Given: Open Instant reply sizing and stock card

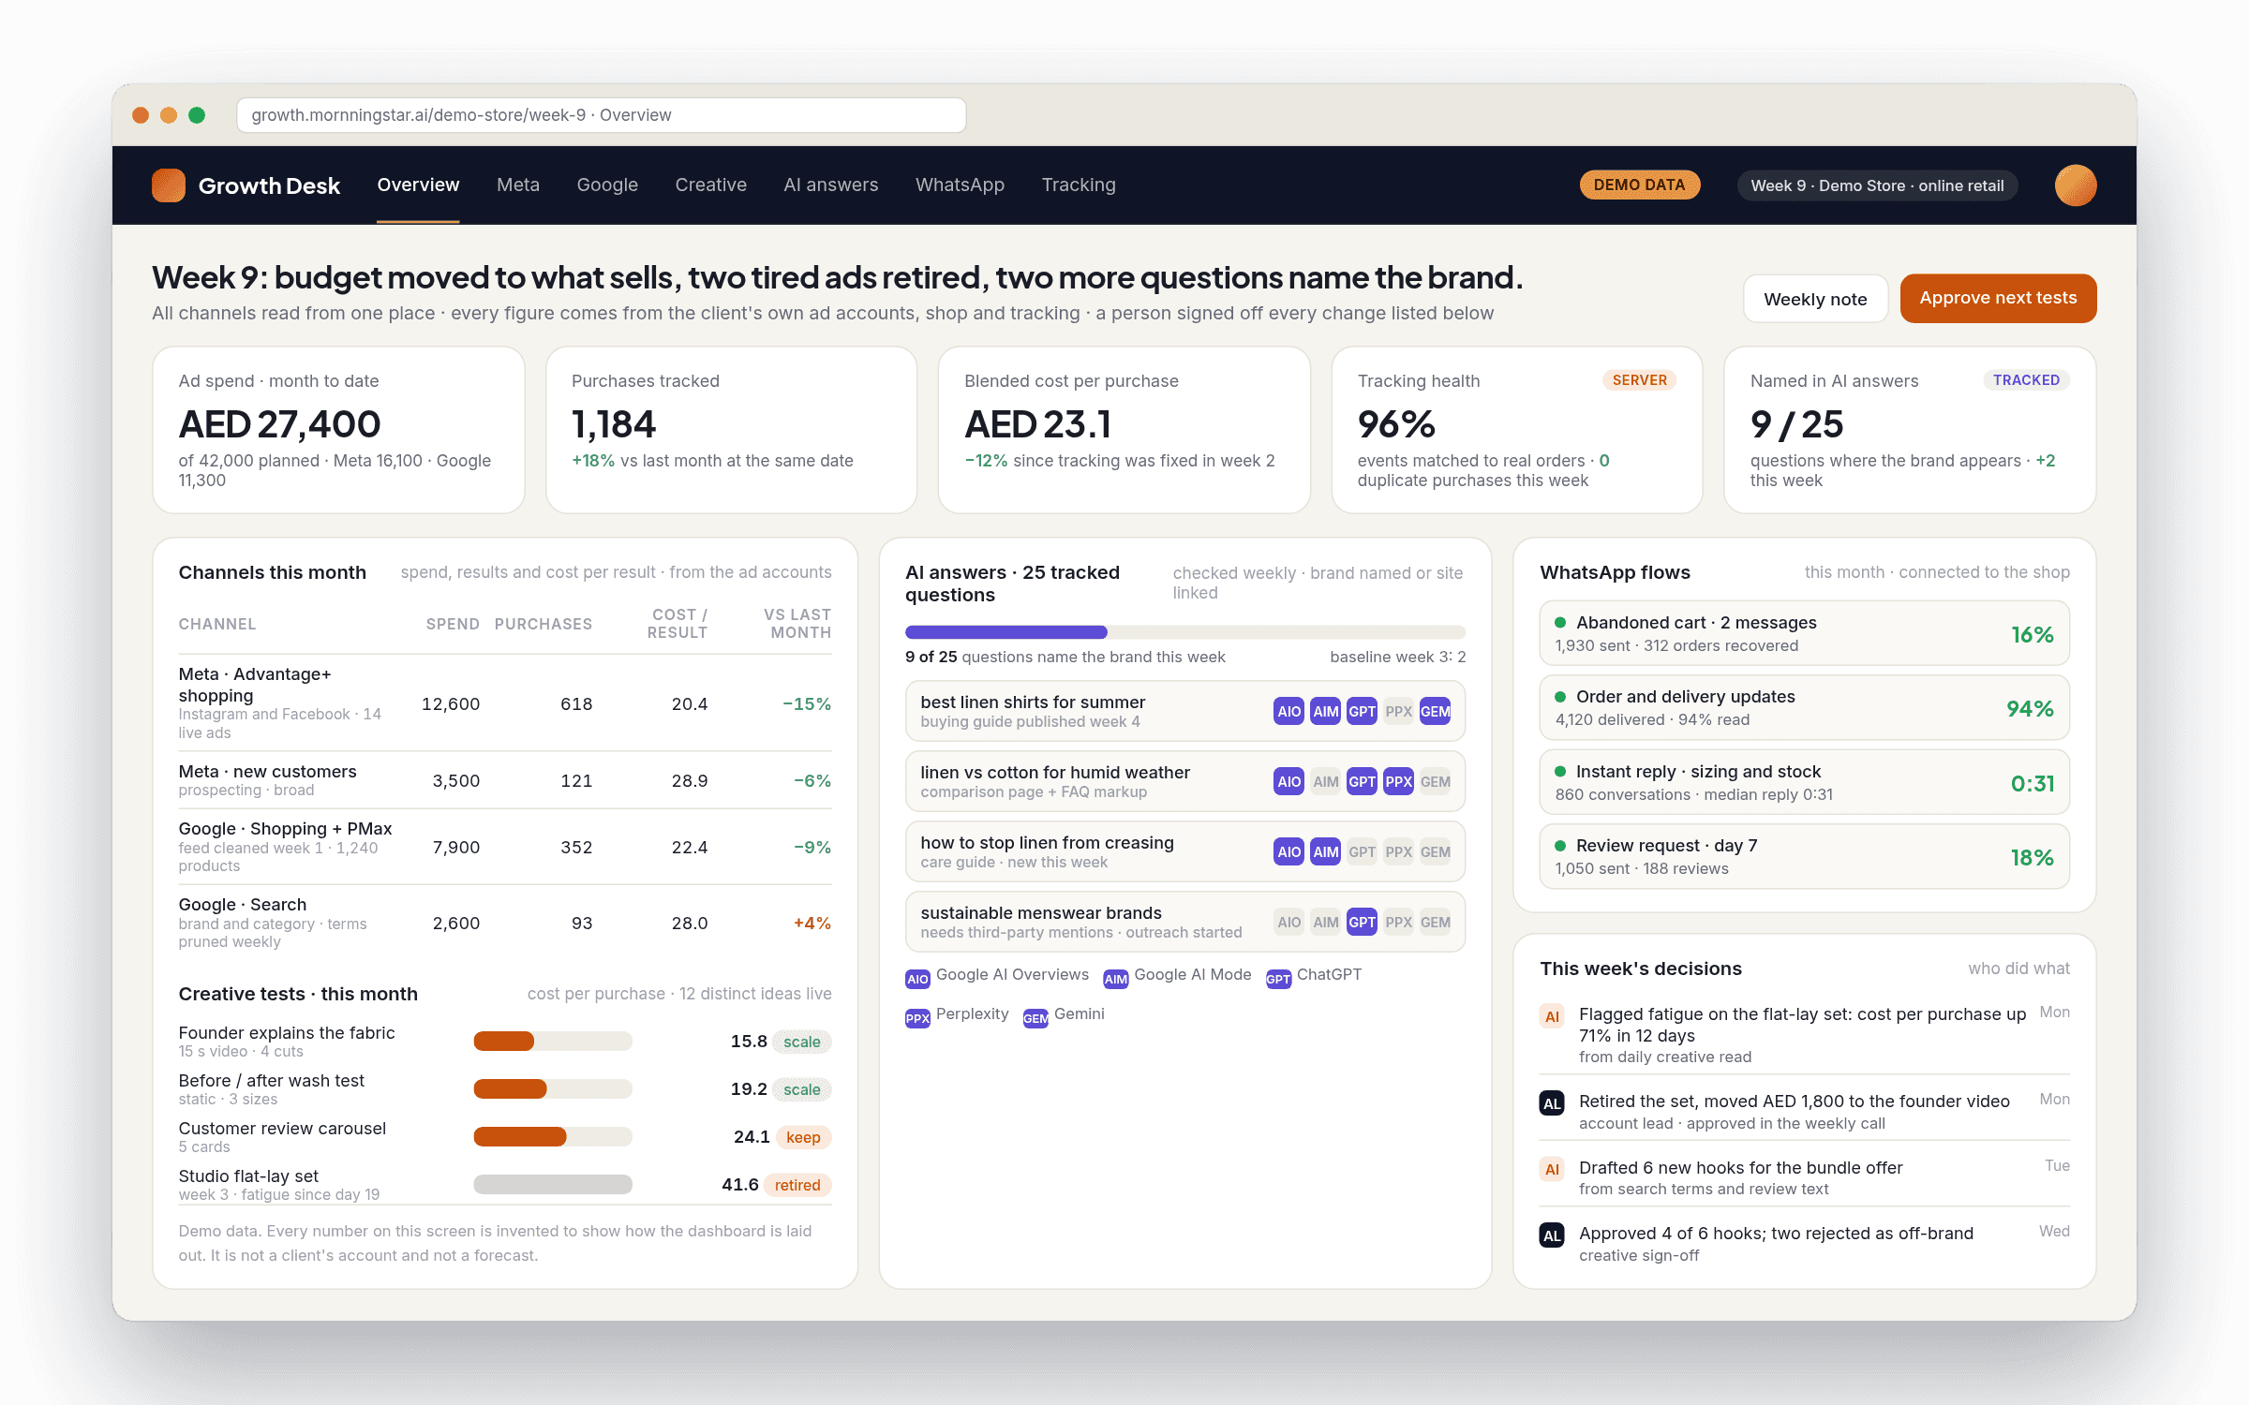Looking at the screenshot, I should pyautogui.click(x=1804, y=782).
